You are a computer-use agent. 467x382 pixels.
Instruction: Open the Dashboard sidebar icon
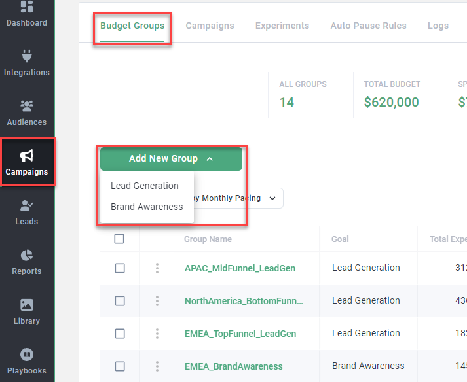pyautogui.click(x=27, y=8)
